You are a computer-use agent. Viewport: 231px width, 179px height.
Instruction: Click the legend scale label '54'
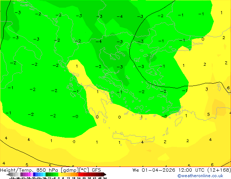pyautogui.click(x=105, y=178)
